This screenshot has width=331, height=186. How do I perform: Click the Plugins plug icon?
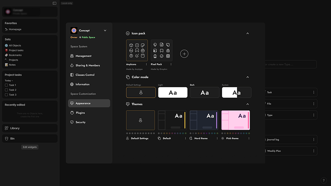coord(72,113)
